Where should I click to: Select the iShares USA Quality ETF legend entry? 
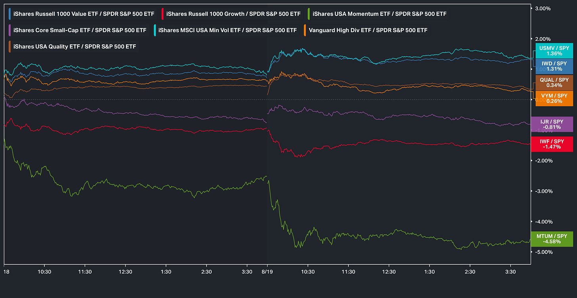(x=73, y=46)
